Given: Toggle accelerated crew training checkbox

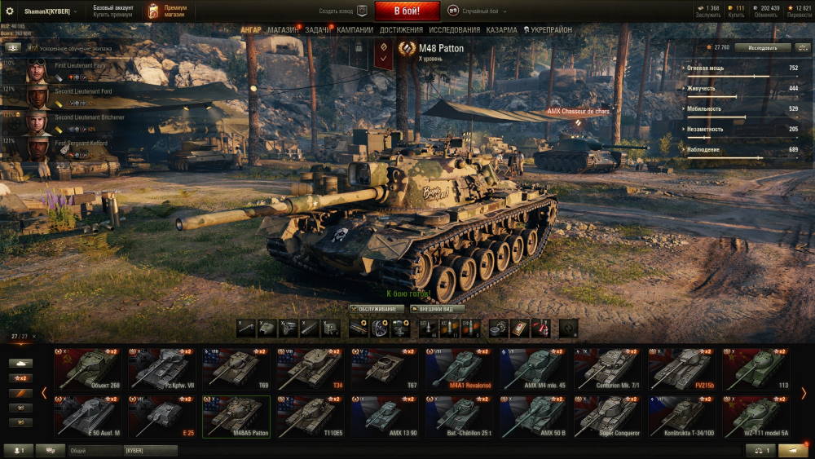Looking at the screenshot, I should [x=33, y=48].
